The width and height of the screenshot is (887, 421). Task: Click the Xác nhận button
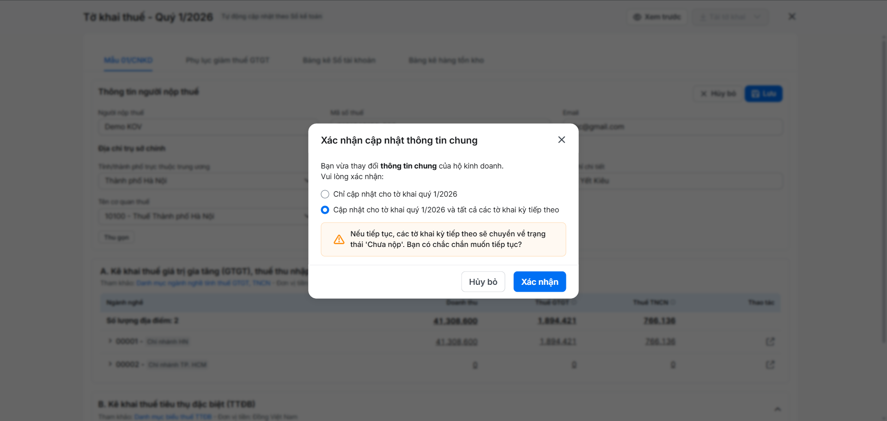[x=540, y=282]
